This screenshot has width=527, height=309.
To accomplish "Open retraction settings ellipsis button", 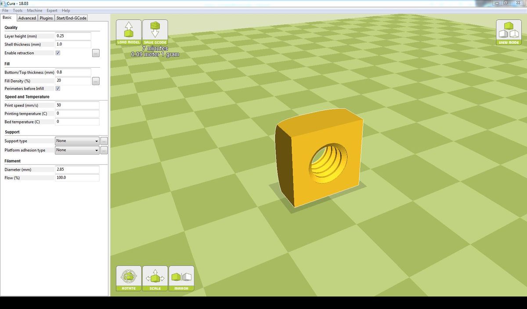I will 96,53.
